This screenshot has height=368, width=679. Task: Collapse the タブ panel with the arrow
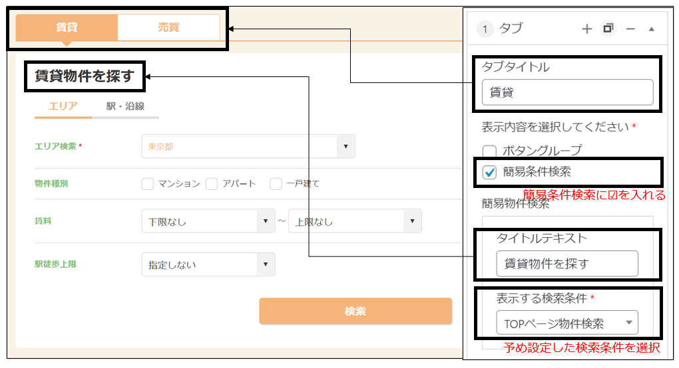651,29
